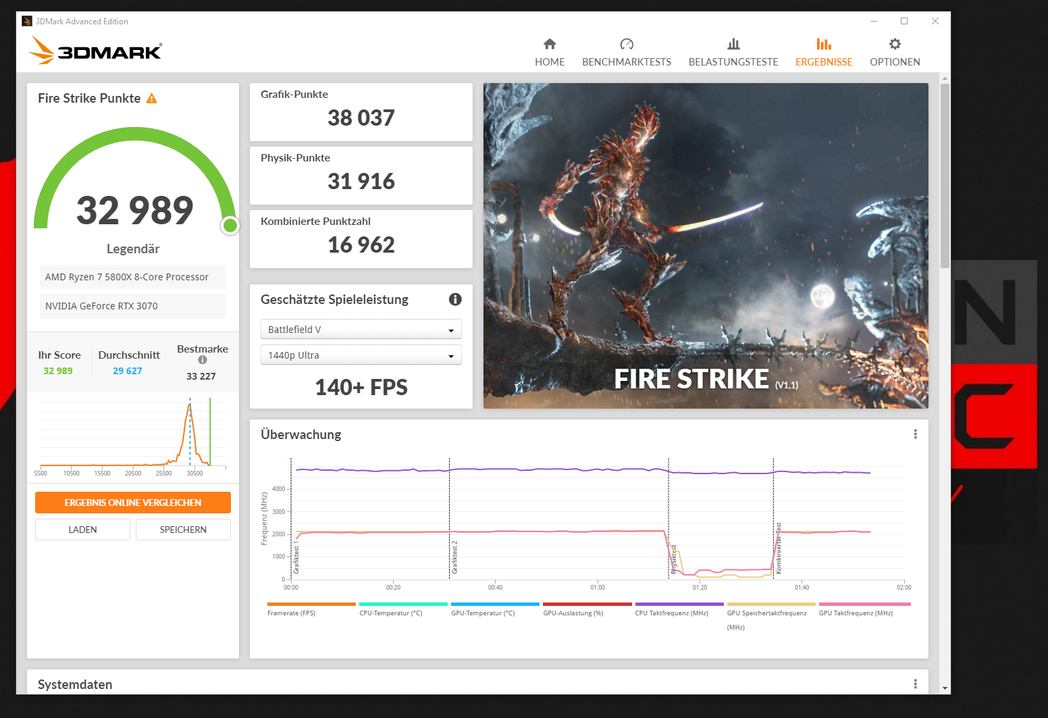Open Belastungsteste tab
This screenshot has width=1048, height=718.
[733, 53]
